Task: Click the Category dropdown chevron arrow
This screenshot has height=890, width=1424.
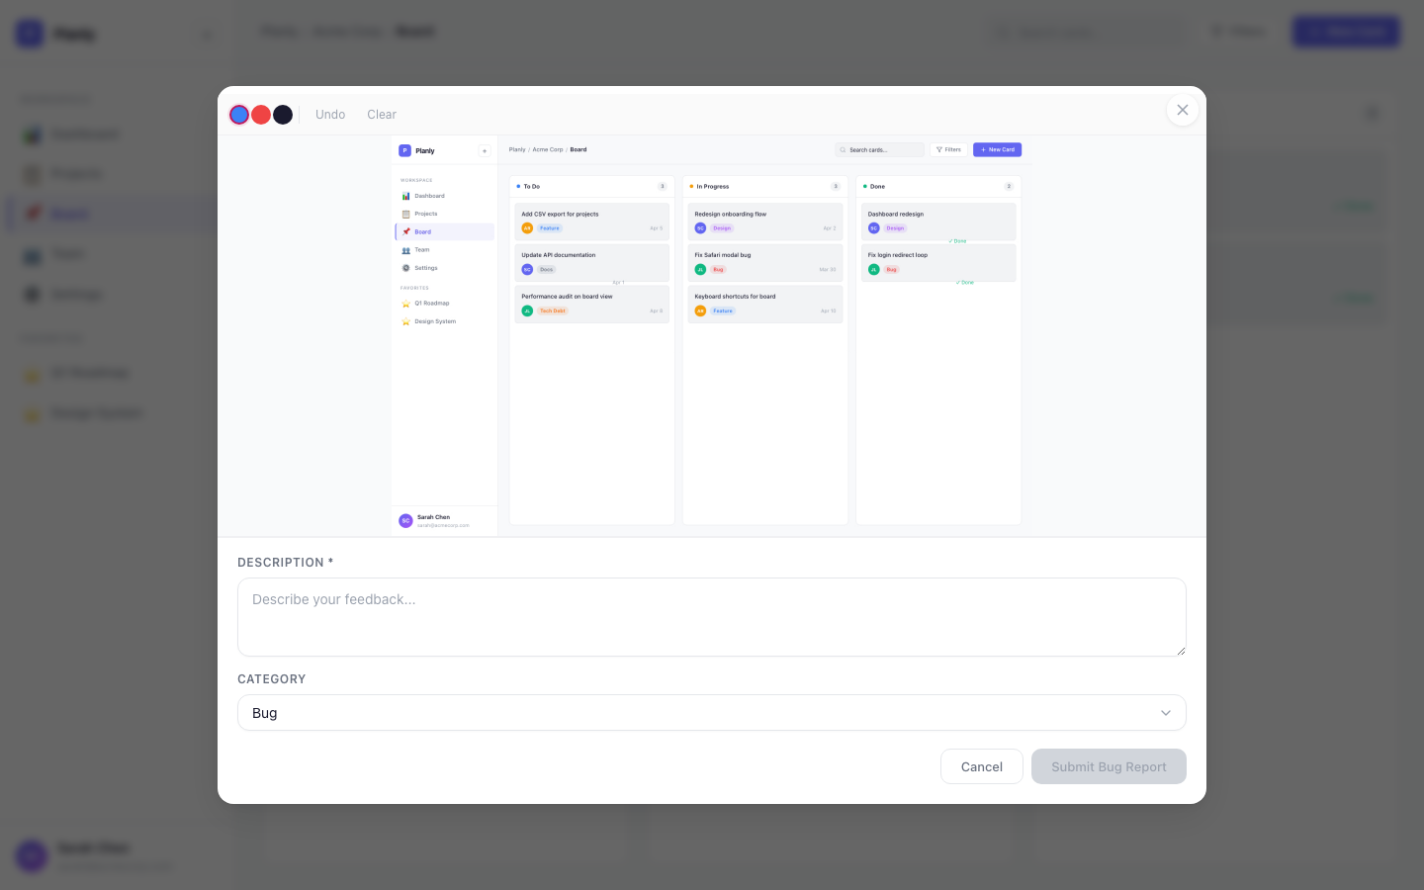Action: (x=1165, y=713)
